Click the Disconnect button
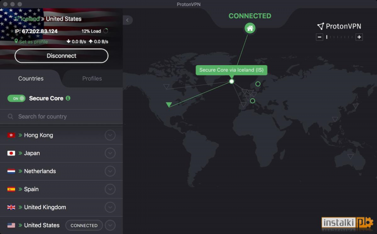Image resolution: width=377 pixels, height=234 pixels. pyautogui.click(x=61, y=56)
